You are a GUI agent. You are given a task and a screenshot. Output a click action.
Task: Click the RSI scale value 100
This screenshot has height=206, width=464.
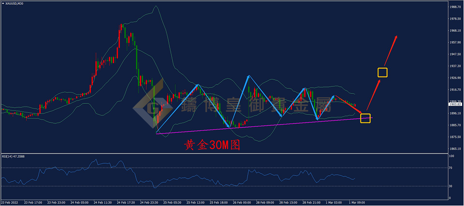pyautogui.click(x=451, y=156)
